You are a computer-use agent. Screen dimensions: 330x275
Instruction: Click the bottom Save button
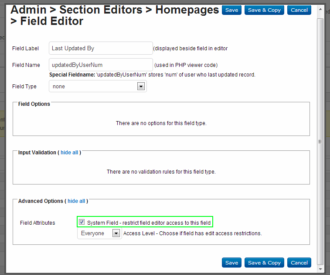[x=231, y=263]
